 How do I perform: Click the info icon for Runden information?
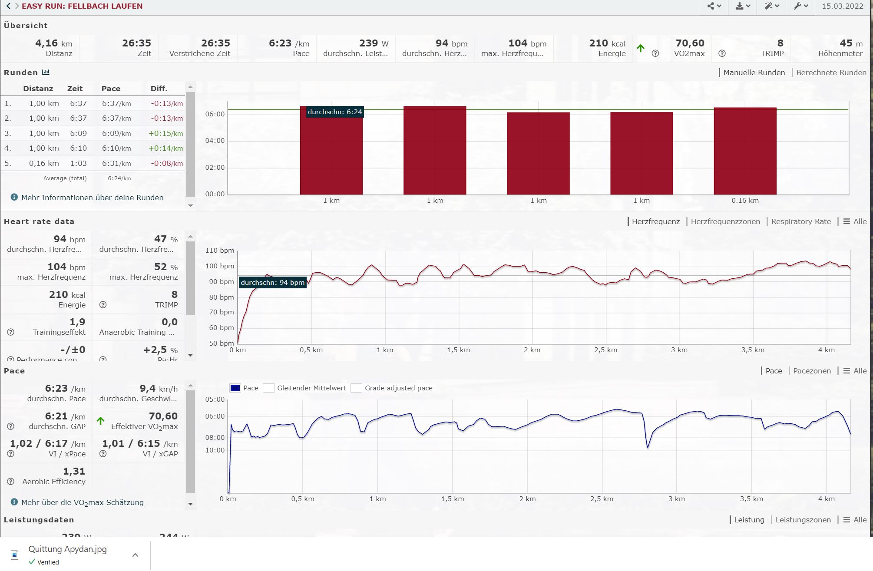pos(14,197)
